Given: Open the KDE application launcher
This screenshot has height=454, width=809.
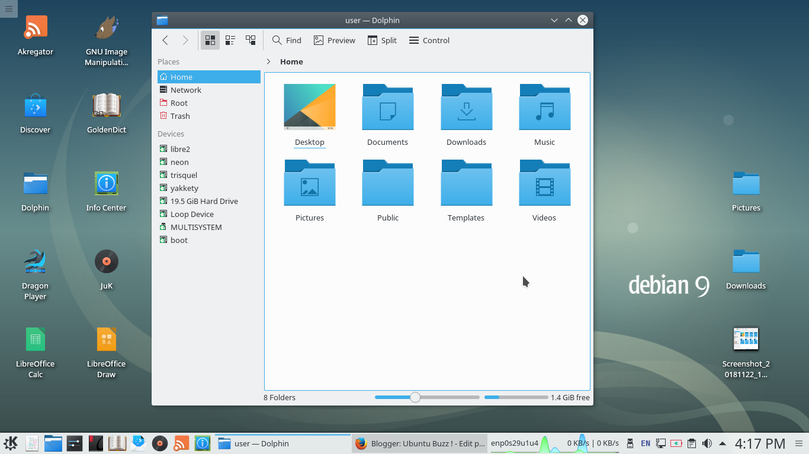Looking at the screenshot, I should [11, 443].
